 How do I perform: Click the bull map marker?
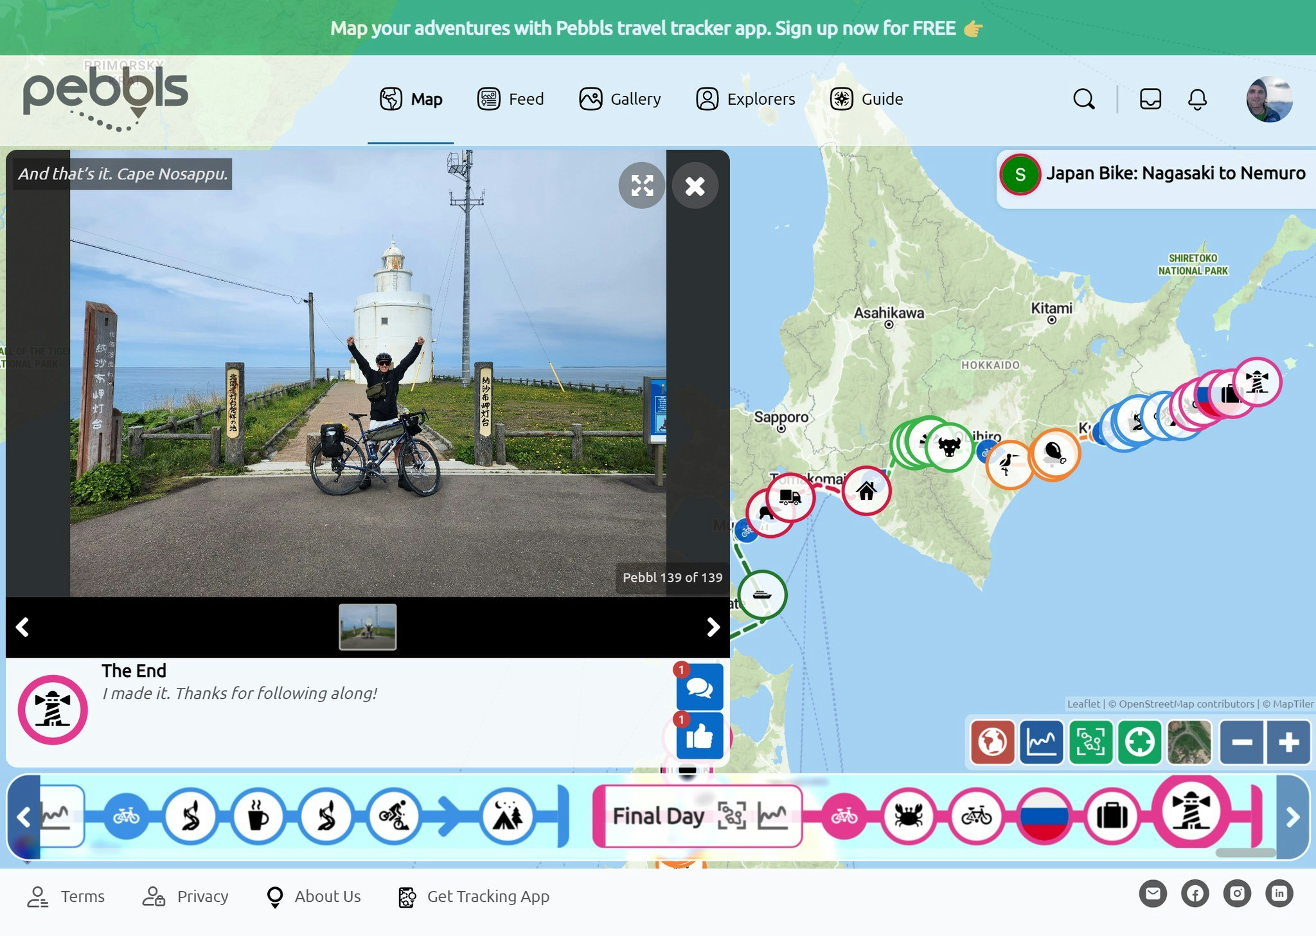949,446
